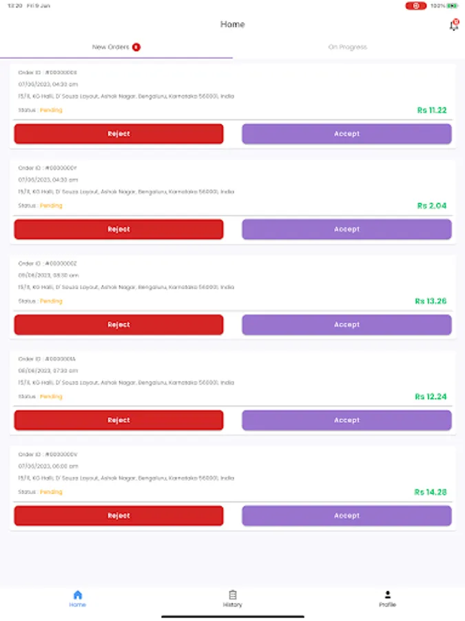Tap the battery icon in status bar

[x=452, y=6]
